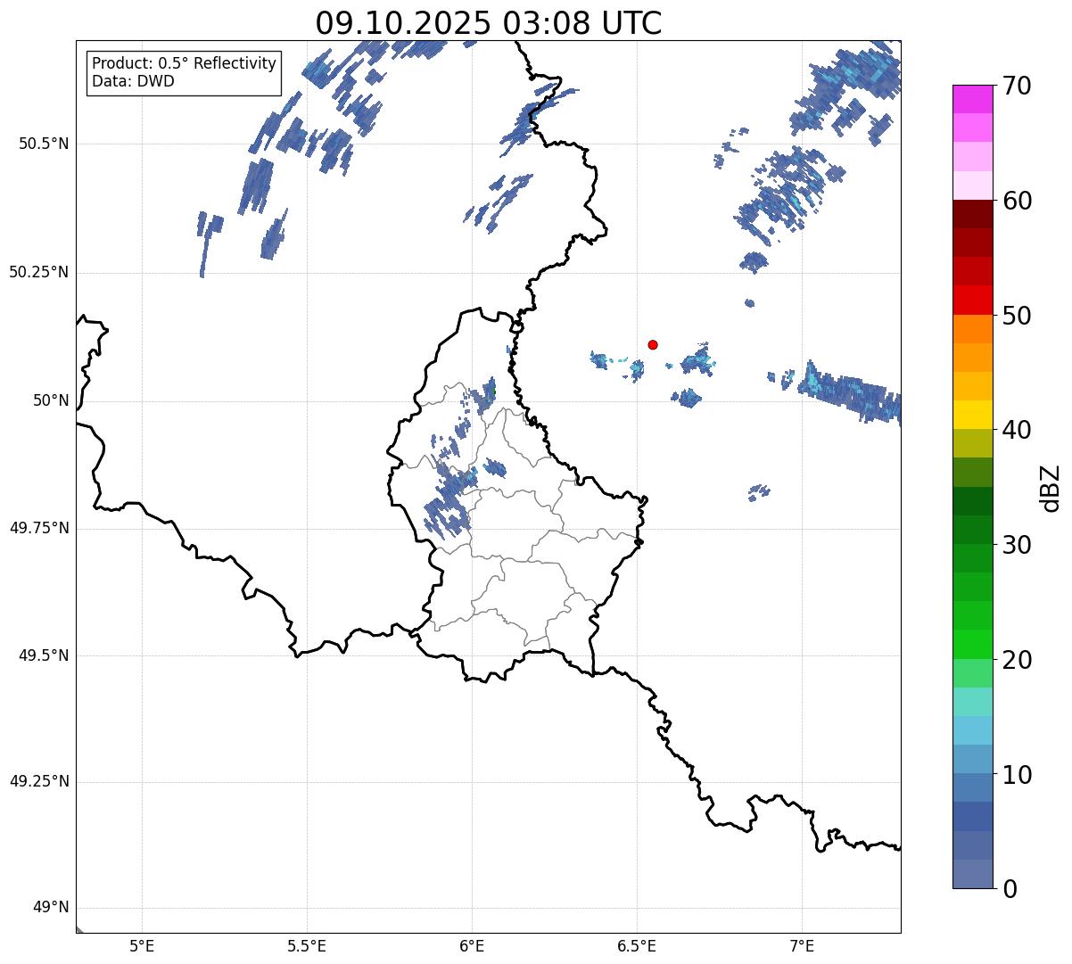Pick the yellow swatch just above 40 dBZ

[972, 415]
